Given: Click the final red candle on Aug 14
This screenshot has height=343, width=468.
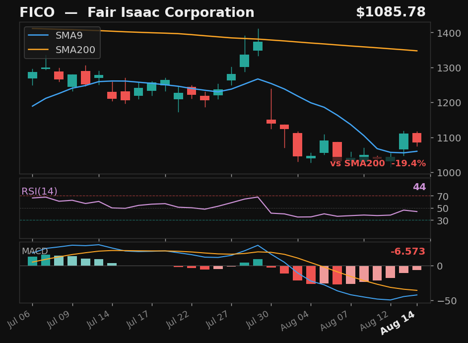Looking at the screenshot, I should coord(417,137).
